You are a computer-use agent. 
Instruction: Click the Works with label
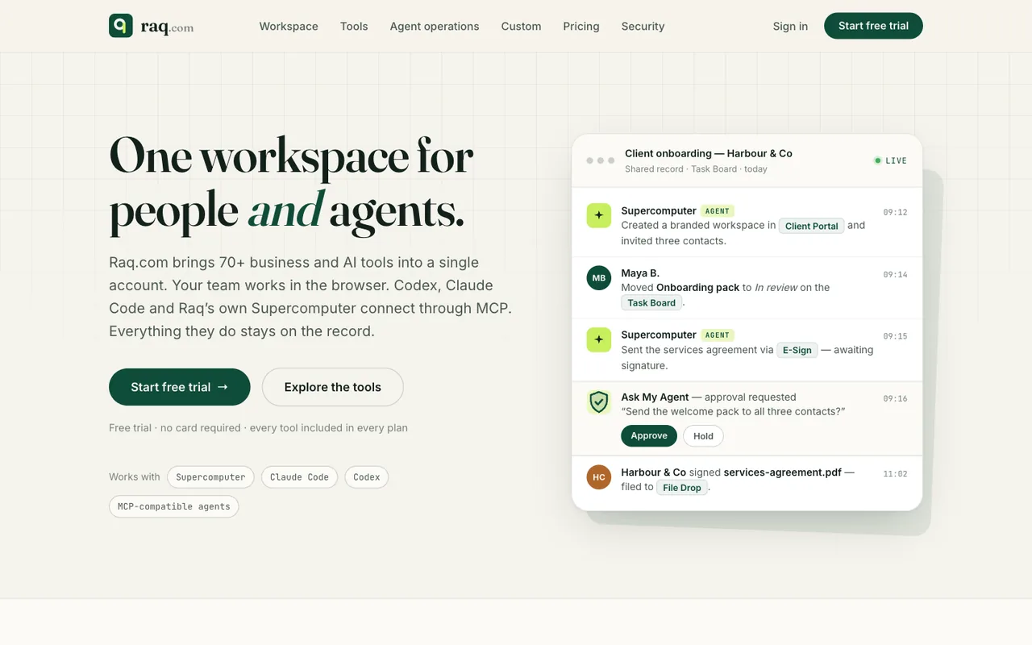pyautogui.click(x=135, y=477)
